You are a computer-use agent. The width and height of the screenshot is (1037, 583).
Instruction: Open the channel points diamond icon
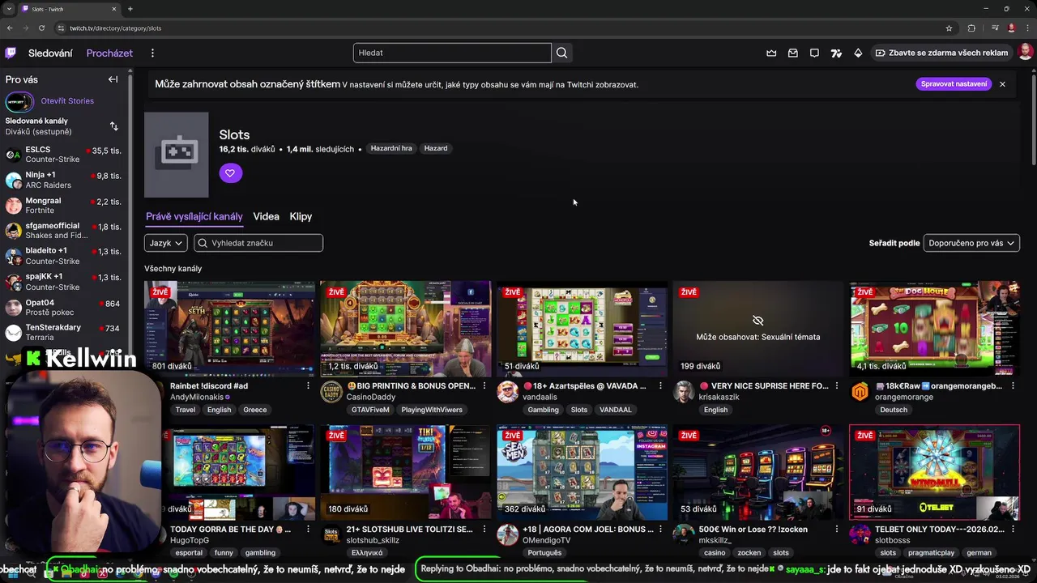coord(858,53)
